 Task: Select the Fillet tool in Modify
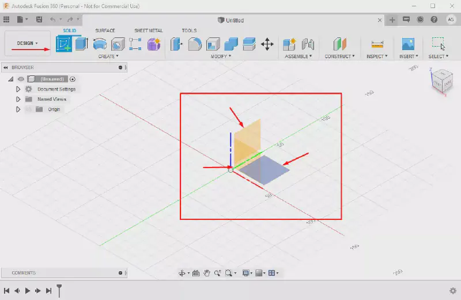[x=195, y=44]
